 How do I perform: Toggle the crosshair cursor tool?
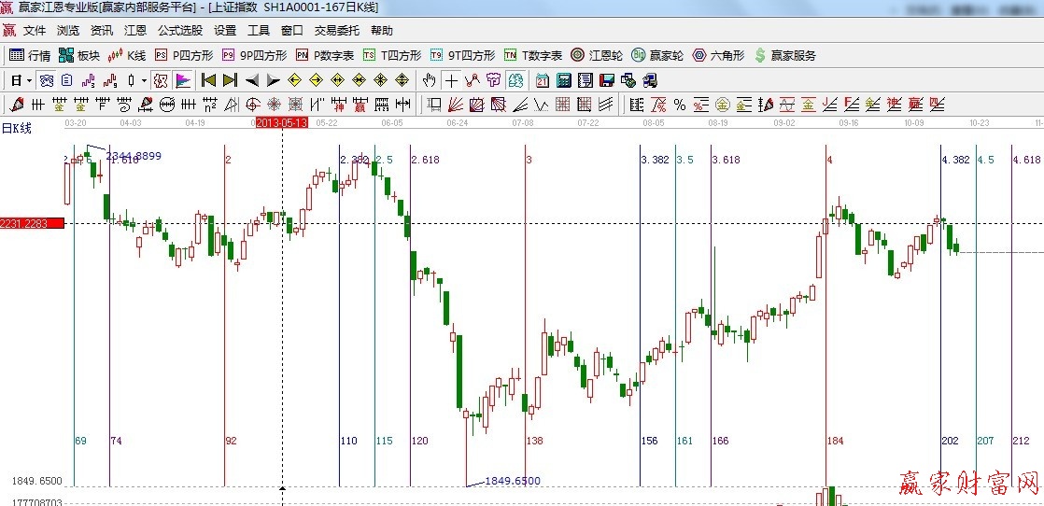point(451,80)
